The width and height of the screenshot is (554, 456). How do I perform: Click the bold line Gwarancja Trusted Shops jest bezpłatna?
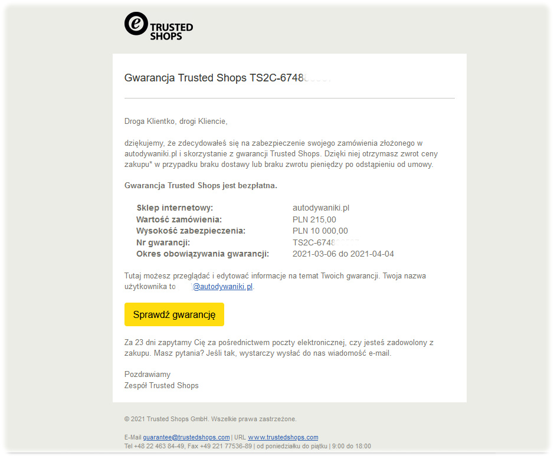(x=201, y=185)
